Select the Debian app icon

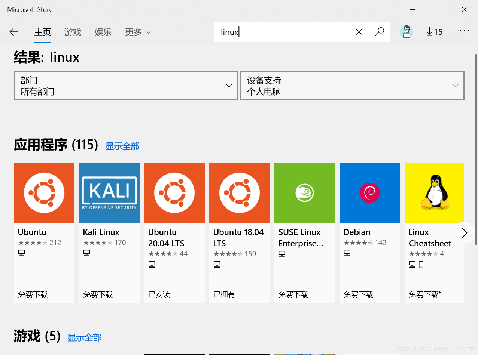click(369, 192)
